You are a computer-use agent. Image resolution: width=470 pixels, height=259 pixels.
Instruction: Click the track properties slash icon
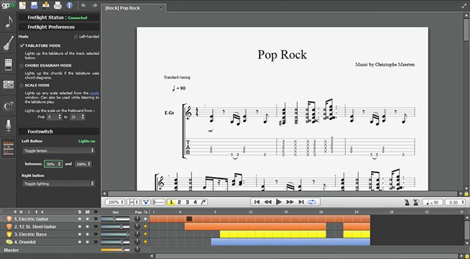tap(29, 211)
